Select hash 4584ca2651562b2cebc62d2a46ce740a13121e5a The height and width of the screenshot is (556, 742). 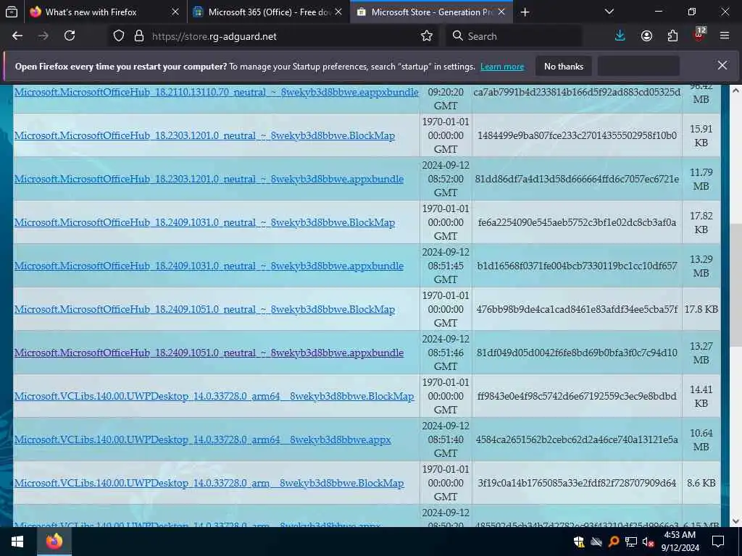click(x=577, y=439)
